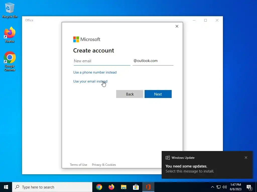The image size is (257, 192).
Task: Click Use your email instead link
Action: (90, 81)
